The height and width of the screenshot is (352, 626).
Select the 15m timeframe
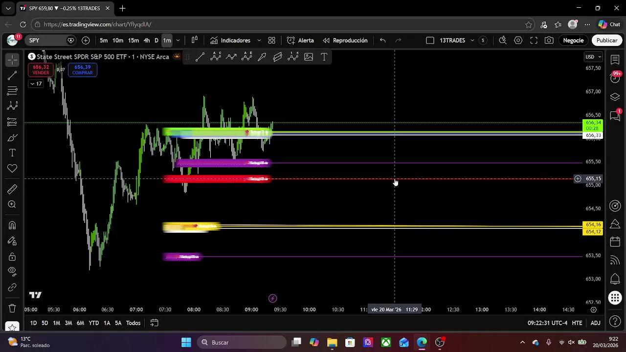134,40
